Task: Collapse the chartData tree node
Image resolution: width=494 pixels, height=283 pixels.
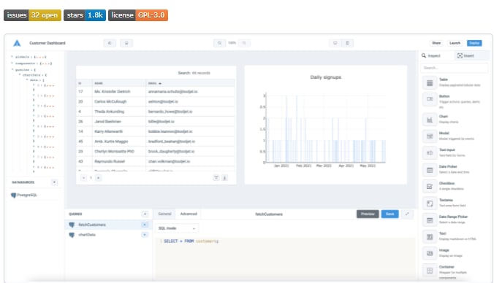Action: click(20, 75)
